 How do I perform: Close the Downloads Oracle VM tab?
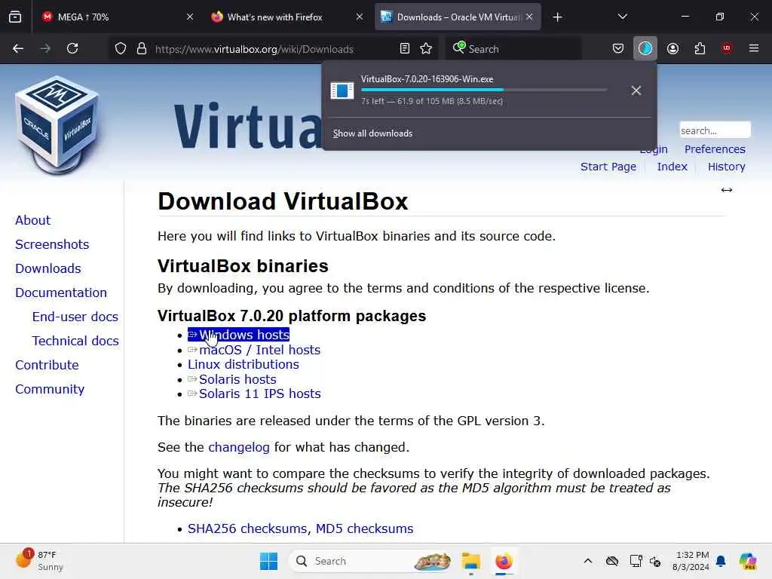coord(529,17)
